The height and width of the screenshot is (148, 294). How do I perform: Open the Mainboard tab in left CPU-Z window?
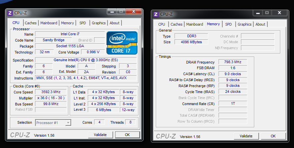(x=49, y=23)
